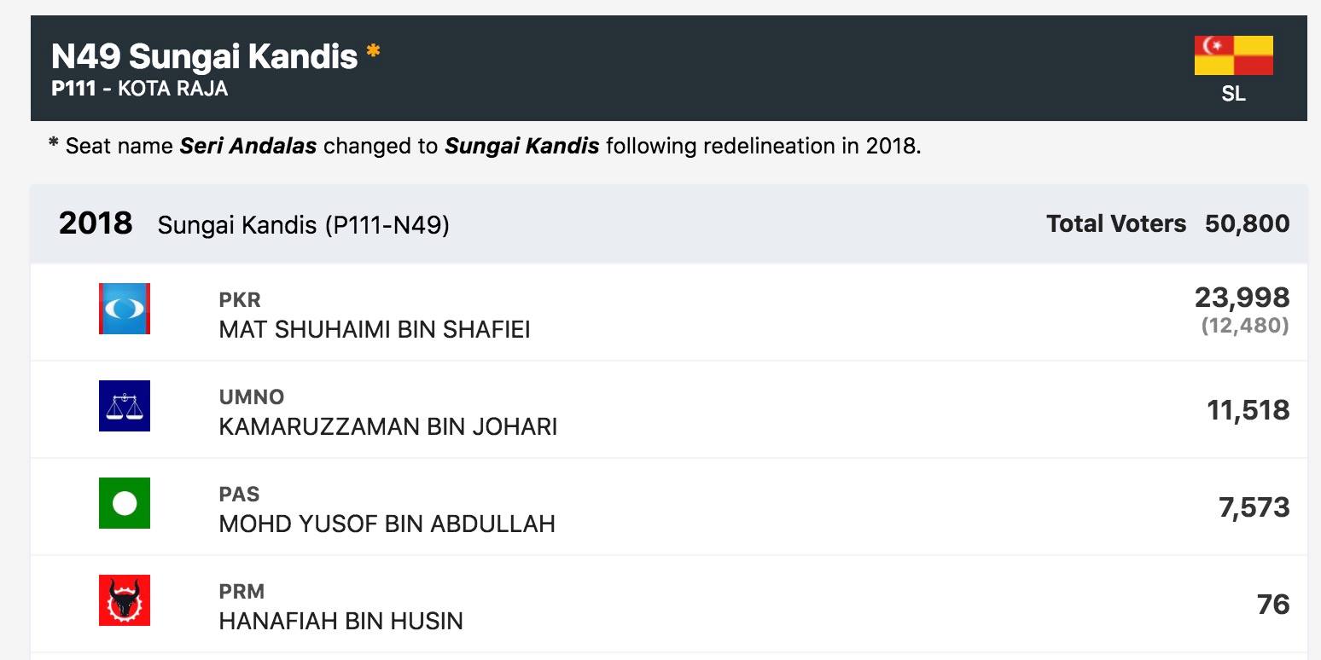Click the PRM bull head logo
The height and width of the screenshot is (660, 1321).
click(125, 600)
